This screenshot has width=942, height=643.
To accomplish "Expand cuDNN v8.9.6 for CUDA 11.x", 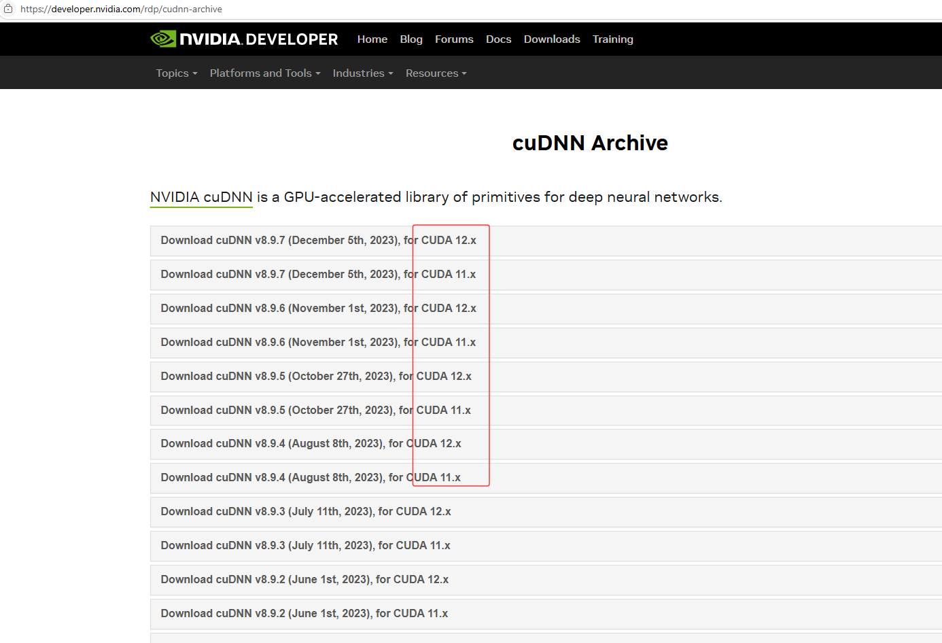I will [546, 343].
